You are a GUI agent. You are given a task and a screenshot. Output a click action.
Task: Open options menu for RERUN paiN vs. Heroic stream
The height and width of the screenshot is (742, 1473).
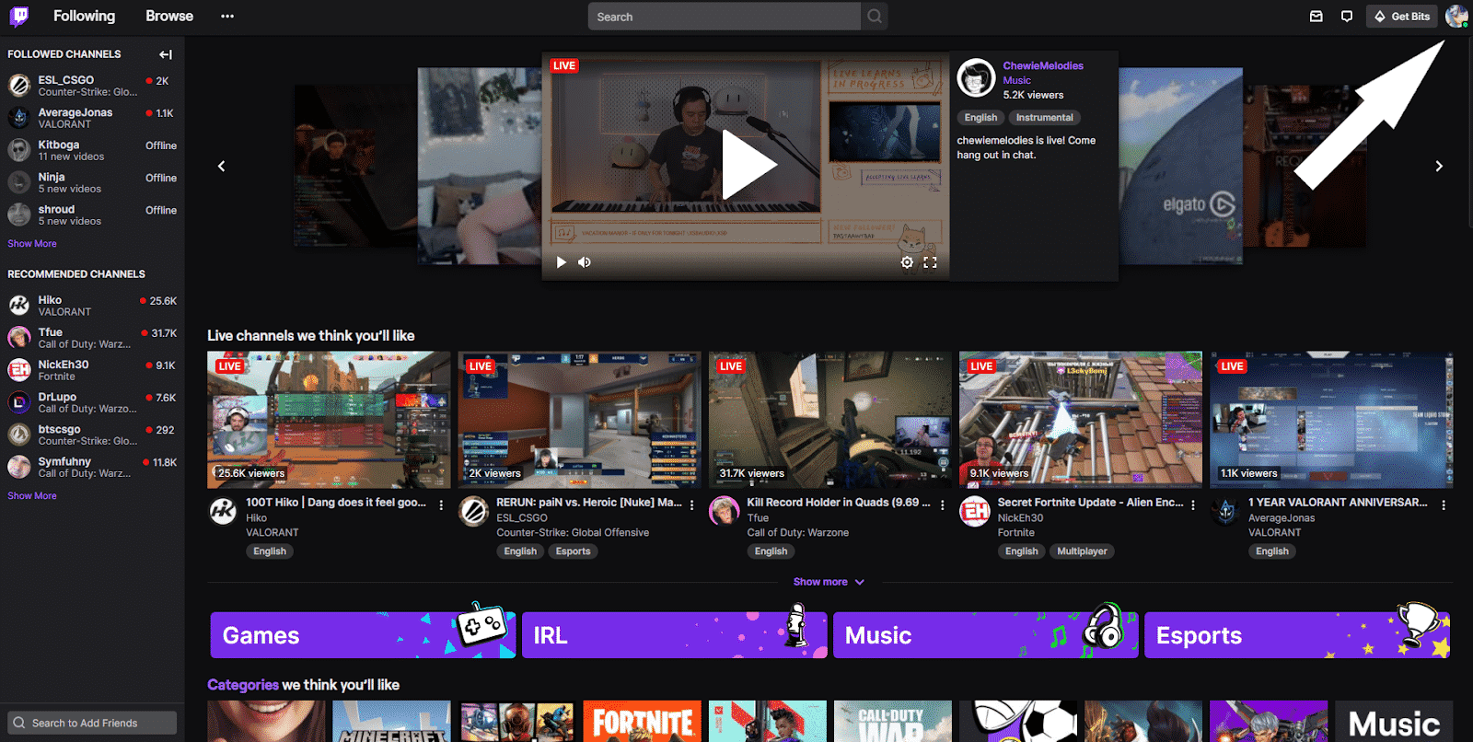pos(691,505)
